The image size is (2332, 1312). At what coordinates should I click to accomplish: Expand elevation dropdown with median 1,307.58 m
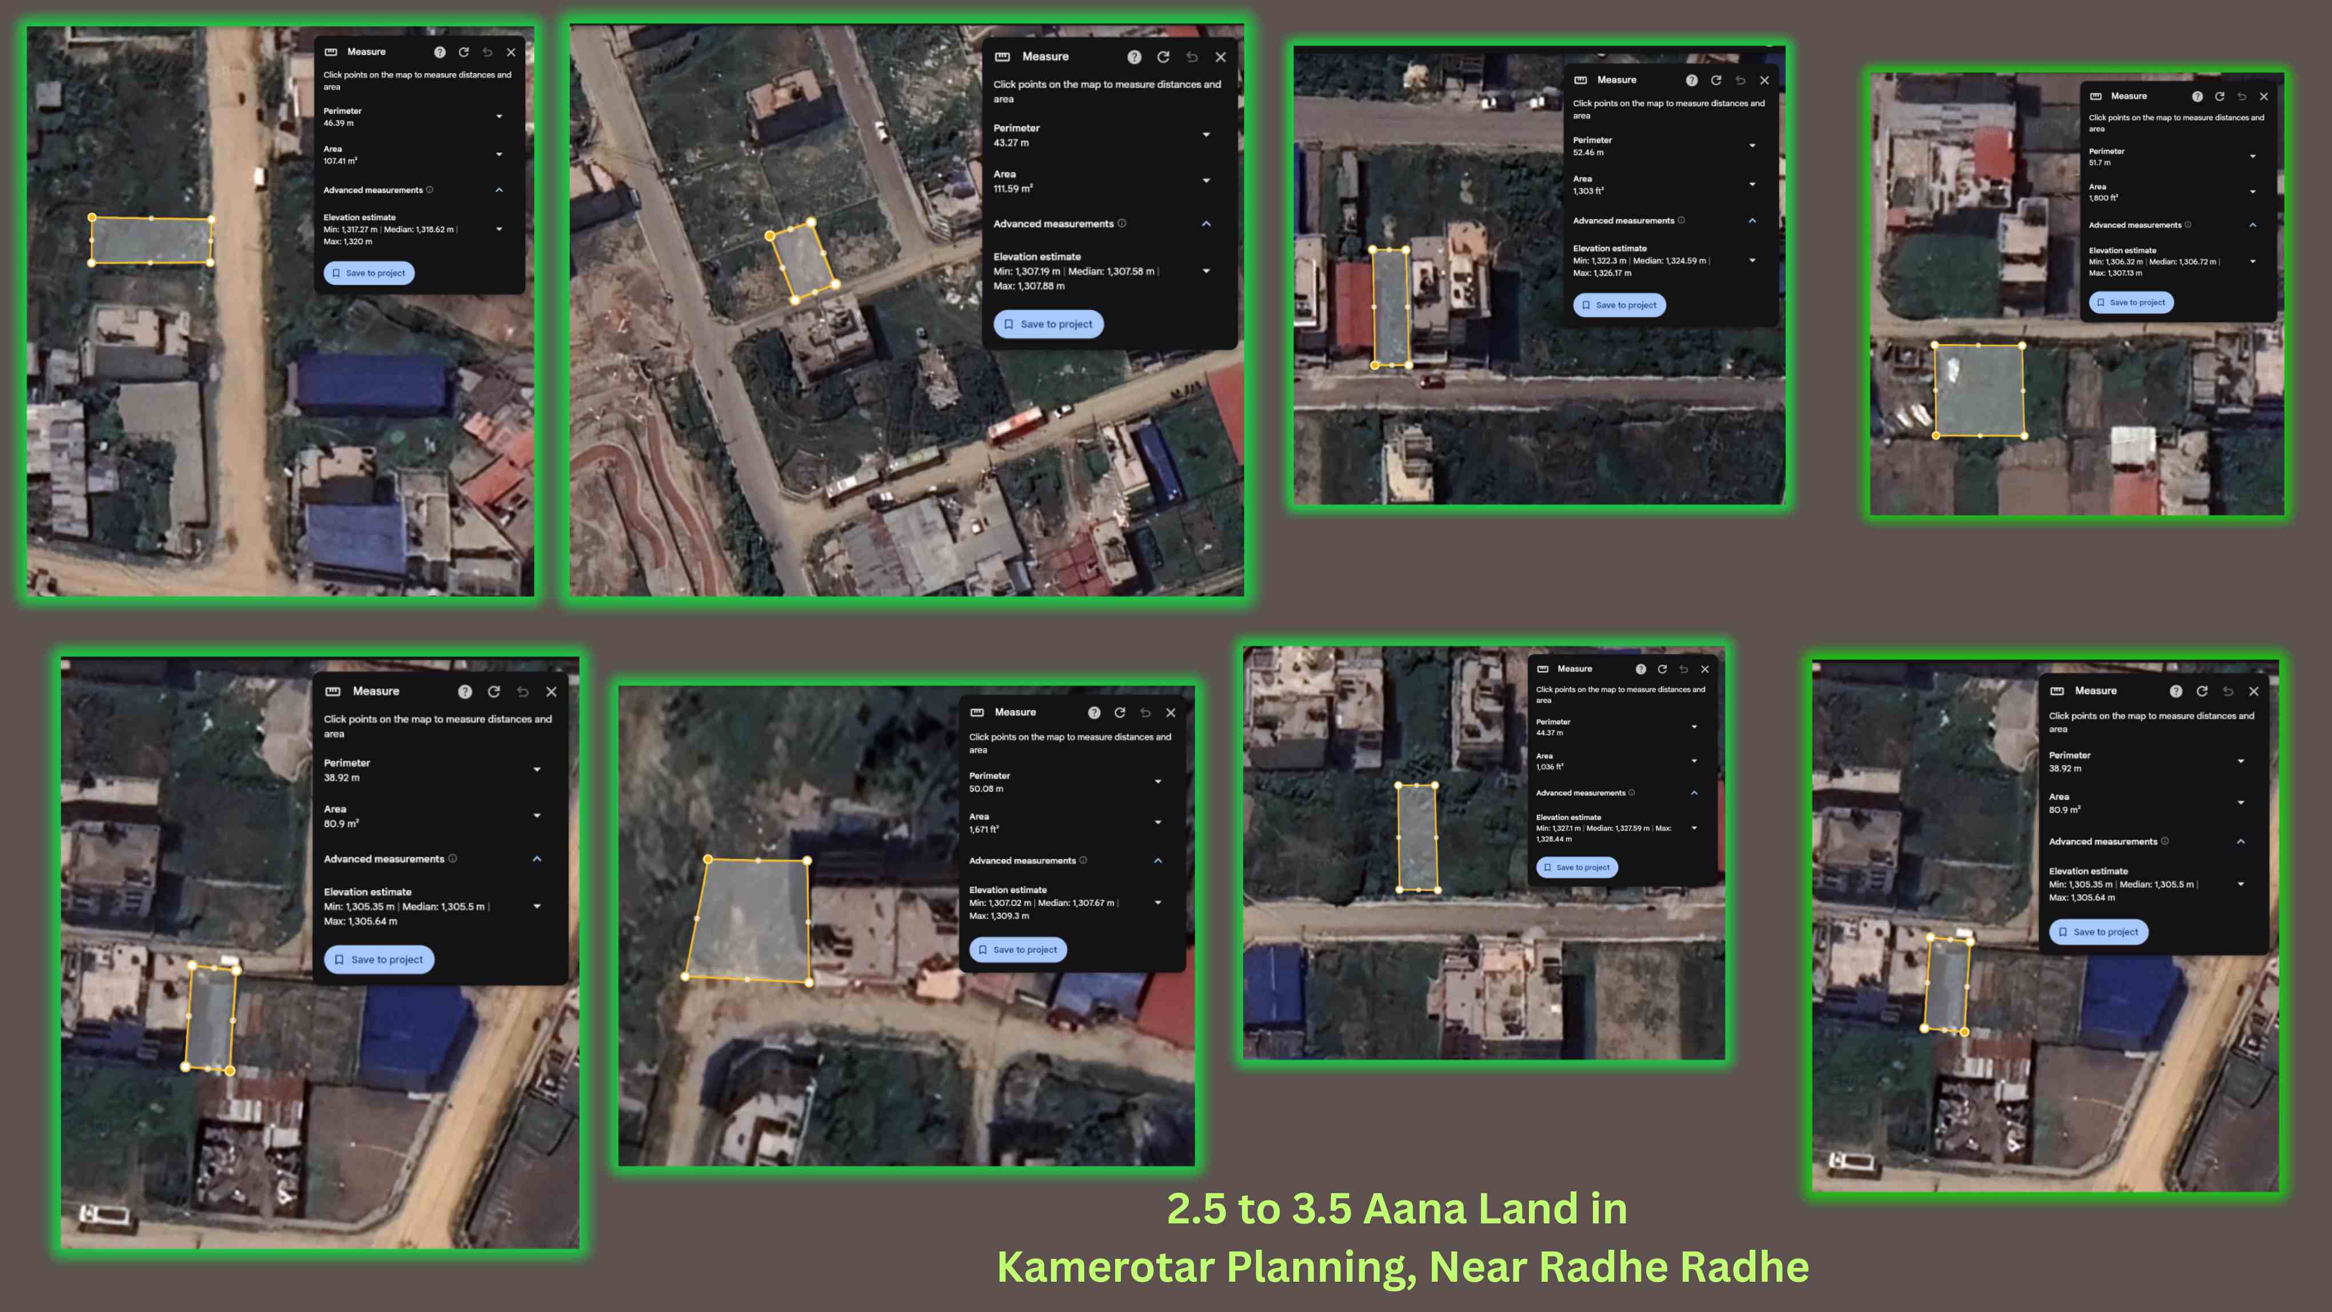pyautogui.click(x=1206, y=272)
